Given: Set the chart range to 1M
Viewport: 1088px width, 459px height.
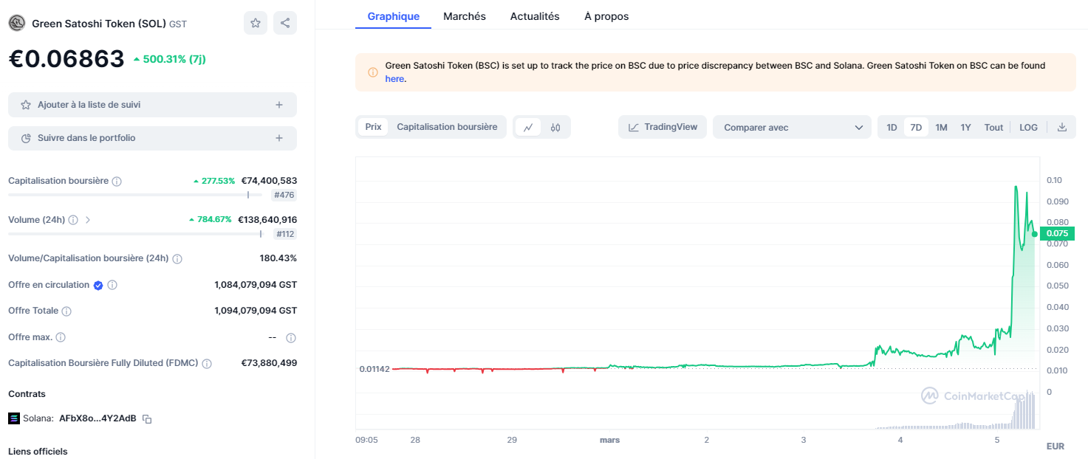Looking at the screenshot, I should point(941,127).
